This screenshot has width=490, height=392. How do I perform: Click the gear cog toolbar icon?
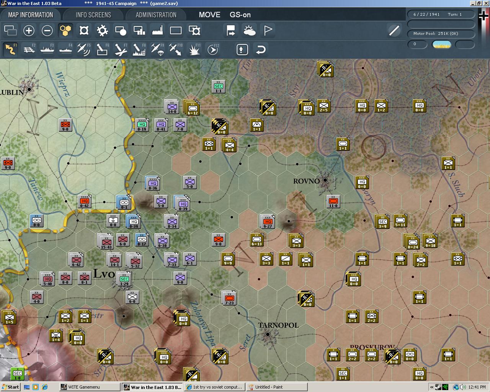click(102, 30)
